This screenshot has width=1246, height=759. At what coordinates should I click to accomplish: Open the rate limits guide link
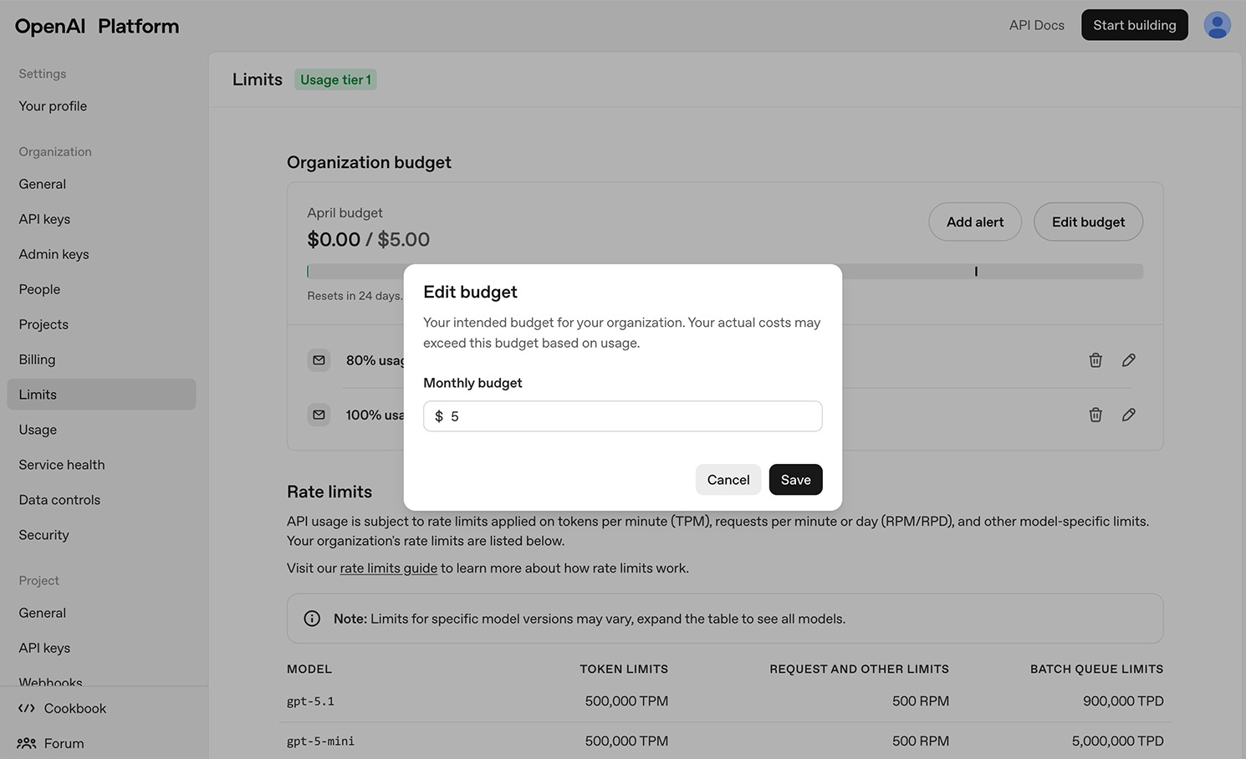point(388,568)
